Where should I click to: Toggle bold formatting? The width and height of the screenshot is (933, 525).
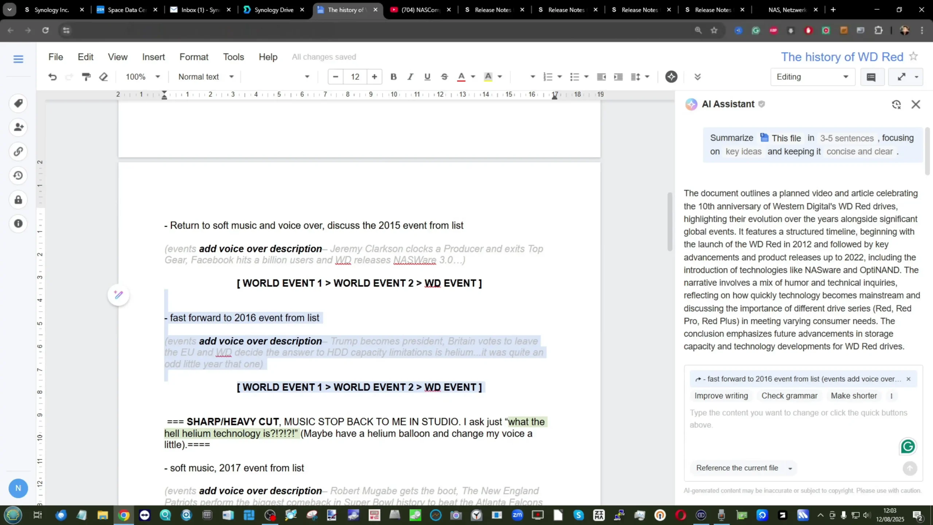(x=393, y=77)
